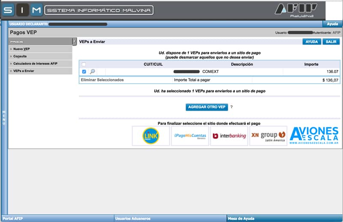Open Nuevo VEP menu item
Screen dimensions: 343x222
coord(40,49)
